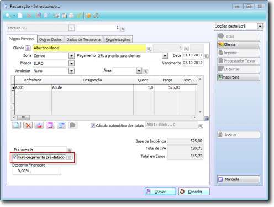274x207 pixels.
Task: Click Gravar to save invoice
Action: [160, 192]
